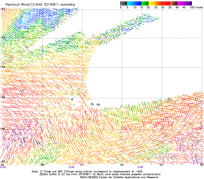Click the '5:03' time label near longitude 51
The height and width of the screenshot is (179, 204).
[x=72, y=167]
